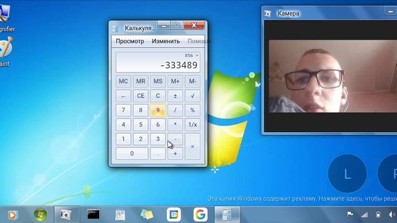Toggle sign with the ± key

click(x=175, y=96)
